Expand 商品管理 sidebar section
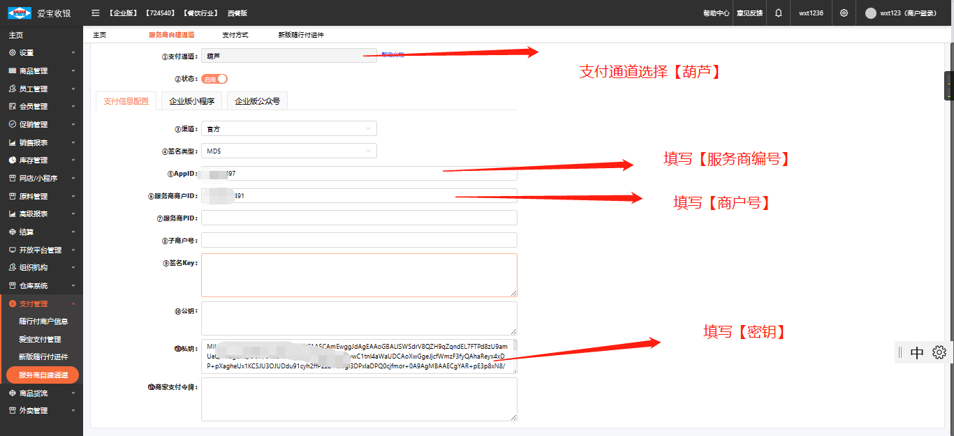Image resolution: width=954 pixels, height=436 pixels. [x=34, y=71]
